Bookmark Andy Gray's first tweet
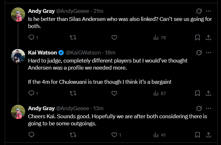The image size is (221, 145). 197,38
